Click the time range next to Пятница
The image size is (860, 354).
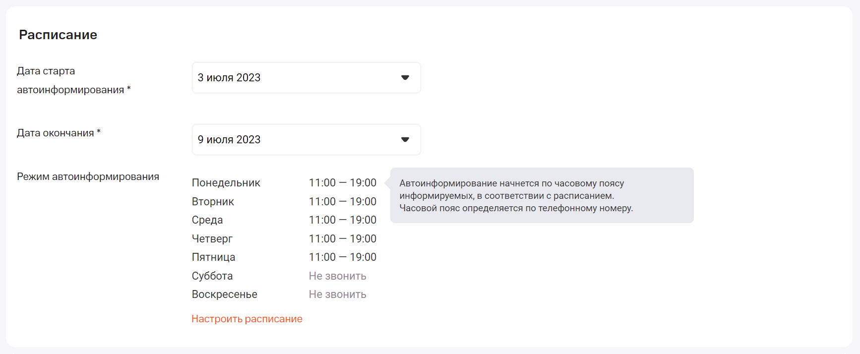point(343,257)
